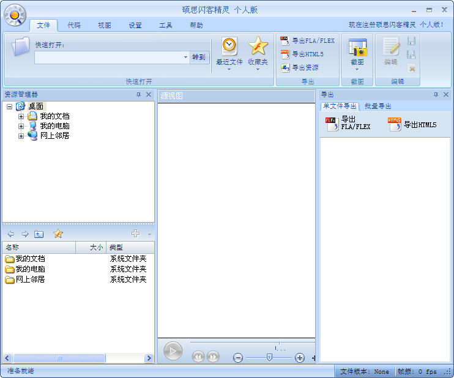Open the Favorites (收藏夹) star icon
The height and width of the screenshot is (378, 454).
tap(258, 46)
